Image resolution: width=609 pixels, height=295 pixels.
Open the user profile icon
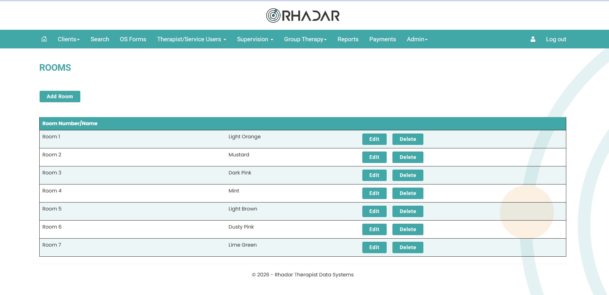click(533, 39)
